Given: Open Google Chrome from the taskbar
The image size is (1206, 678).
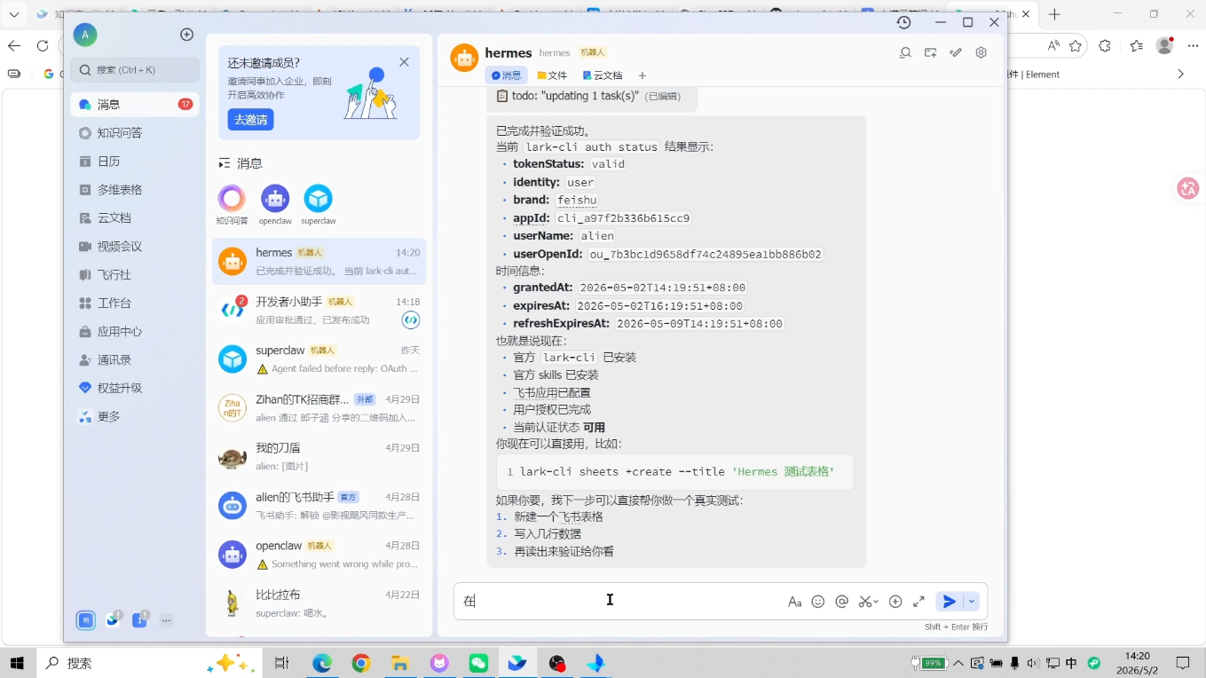Looking at the screenshot, I should click(360, 663).
